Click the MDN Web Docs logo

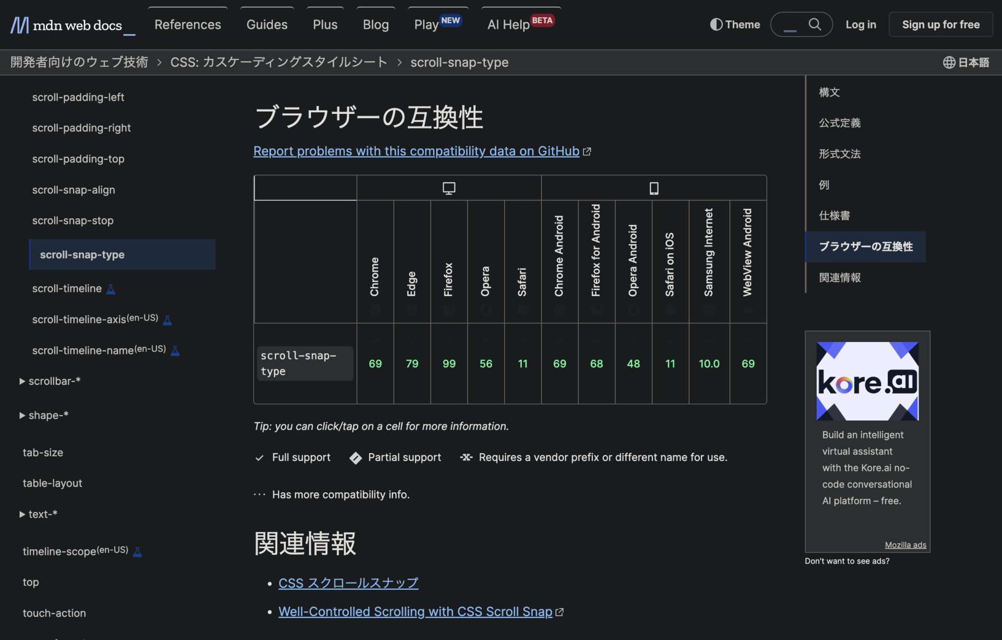[x=73, y=25]
